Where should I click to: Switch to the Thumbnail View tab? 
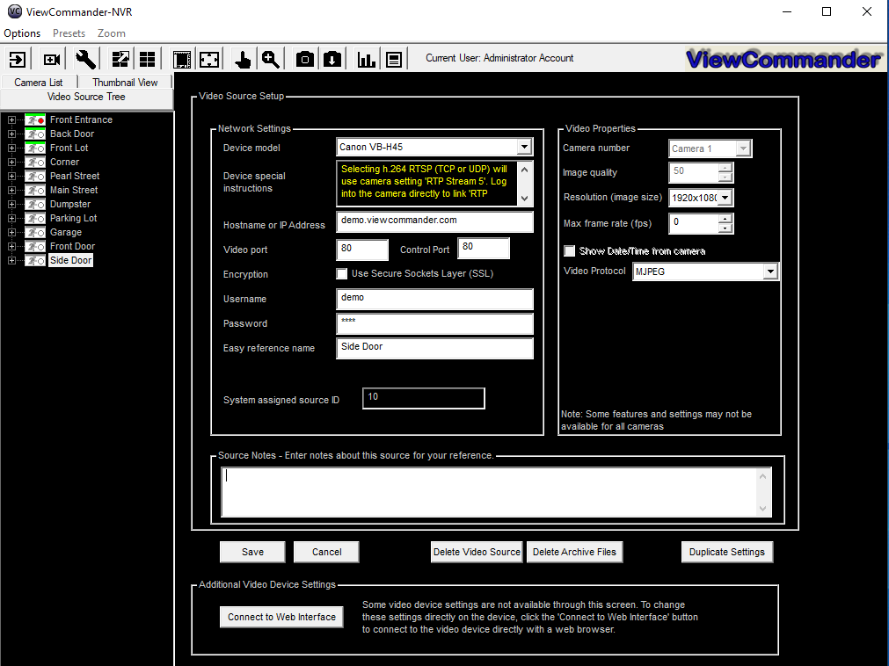[125, 82]
